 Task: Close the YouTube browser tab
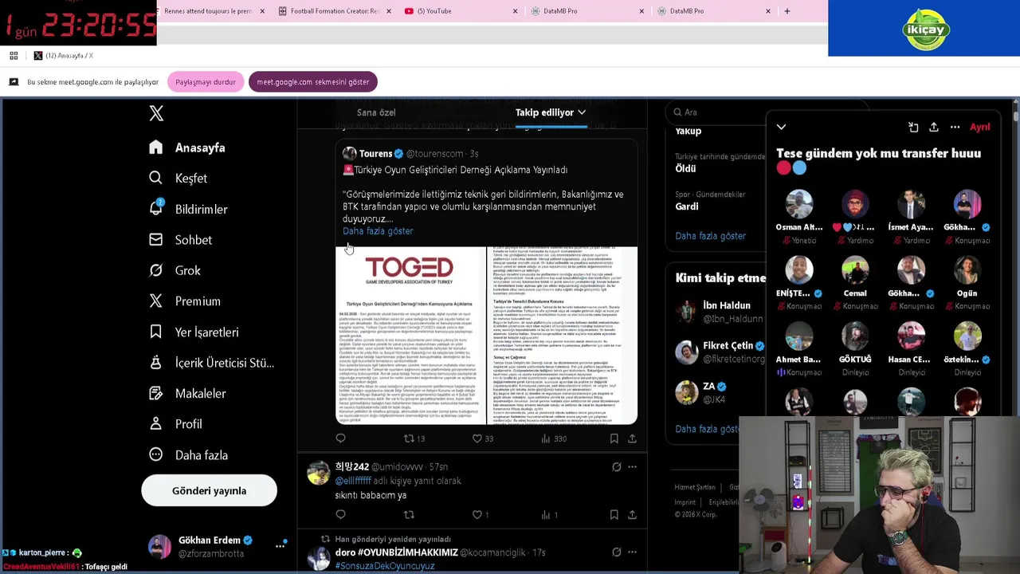(x=515, y=11)
